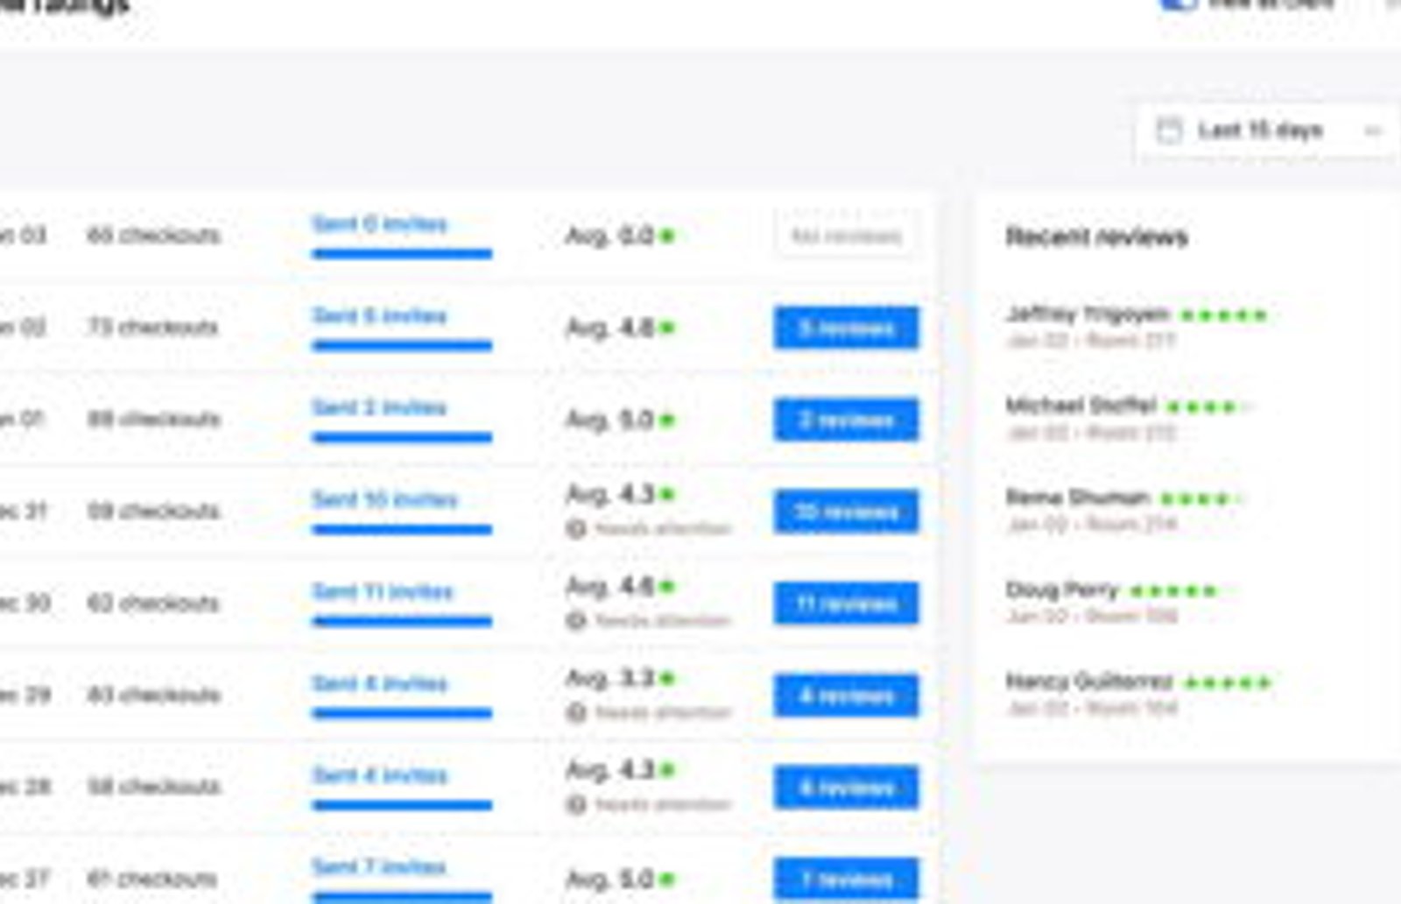This screenshot has width=1401, height=904.
Task: Click the star rating next to Nancy Gutierrez
Action: (x=1227, y=682)
